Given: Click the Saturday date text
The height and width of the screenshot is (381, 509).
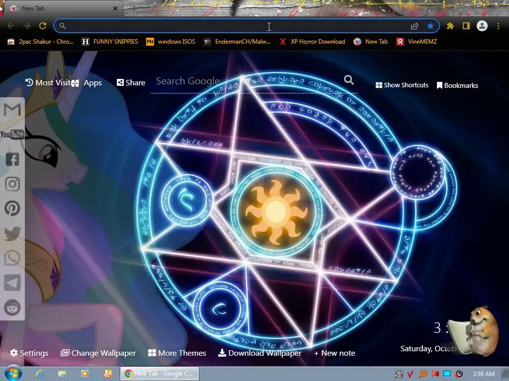Looking at the screenshot, I should click(x=428, y=349).
